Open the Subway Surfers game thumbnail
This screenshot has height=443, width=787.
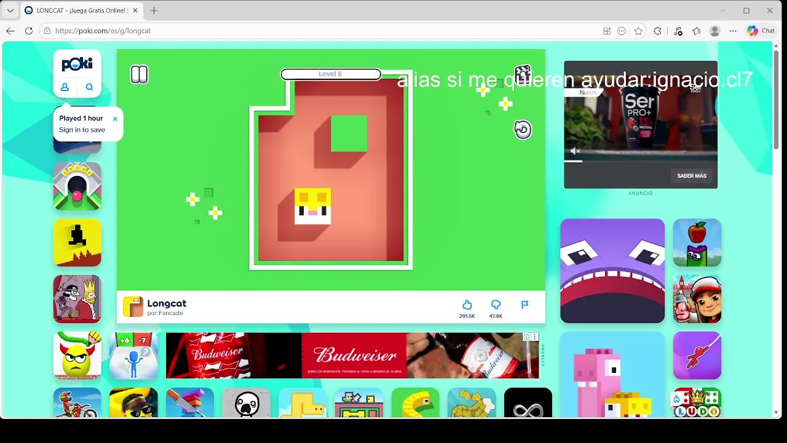point(697,299)
